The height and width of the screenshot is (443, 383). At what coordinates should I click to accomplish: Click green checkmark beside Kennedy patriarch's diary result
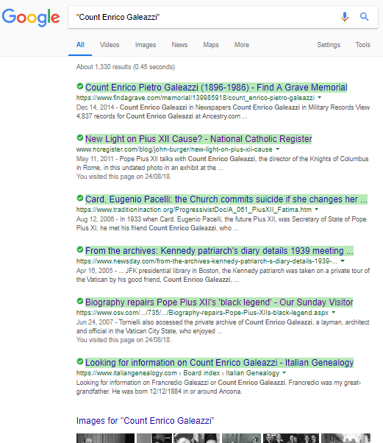click(80, 249)
